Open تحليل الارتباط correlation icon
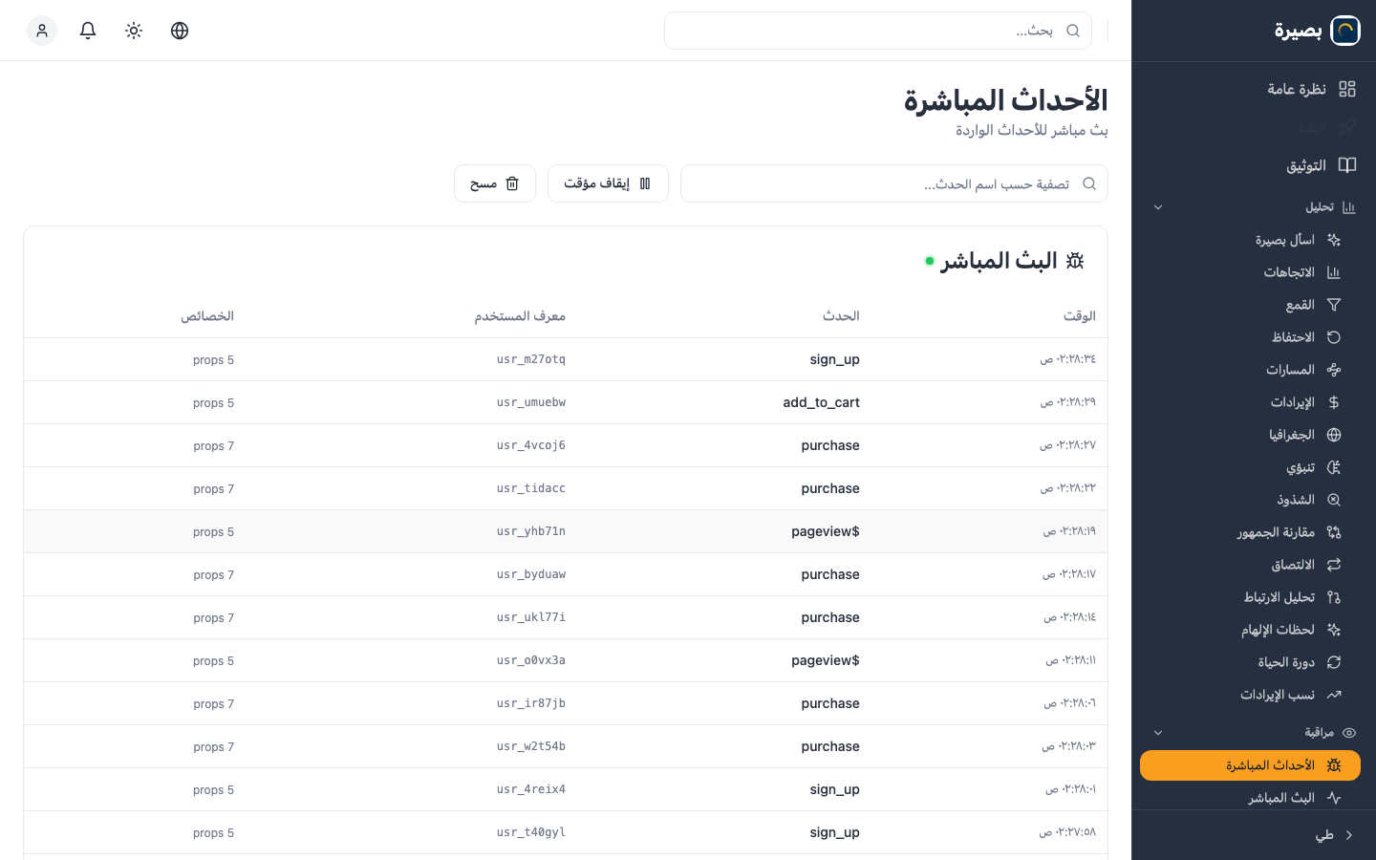The height and width of the screenshot is (860, 1376). tap(1334, 597)
